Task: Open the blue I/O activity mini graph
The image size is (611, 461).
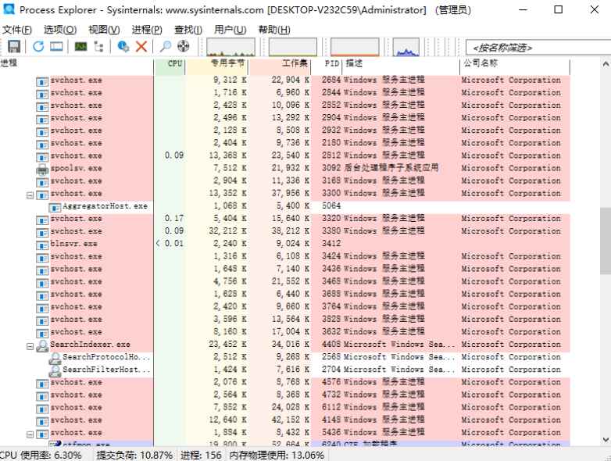Action: tap(406, 47)
